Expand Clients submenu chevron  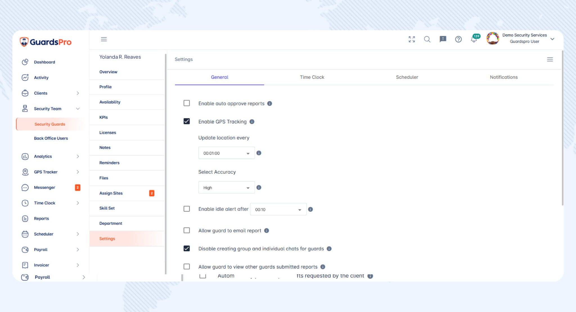point(78,93)
